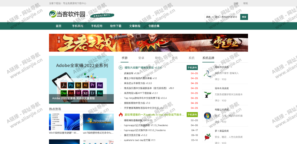Switch to the 手游 tab

pos(124,58)
